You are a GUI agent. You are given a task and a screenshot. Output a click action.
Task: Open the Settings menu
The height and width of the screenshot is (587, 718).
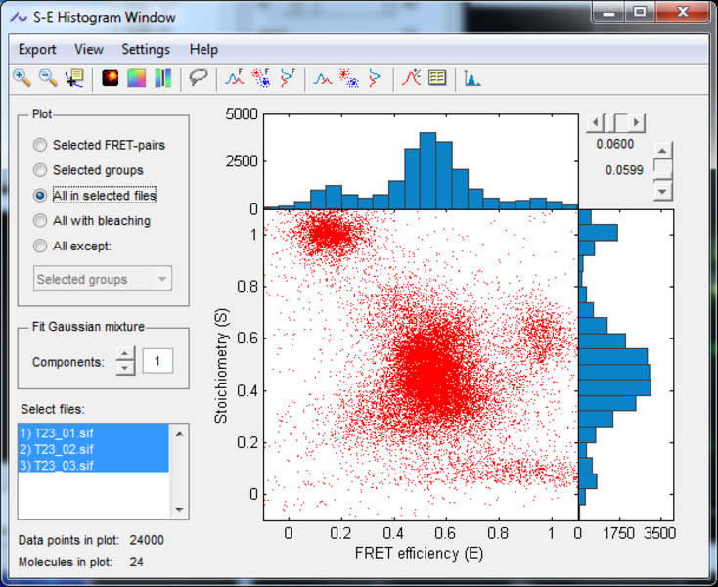coord(146,49)
